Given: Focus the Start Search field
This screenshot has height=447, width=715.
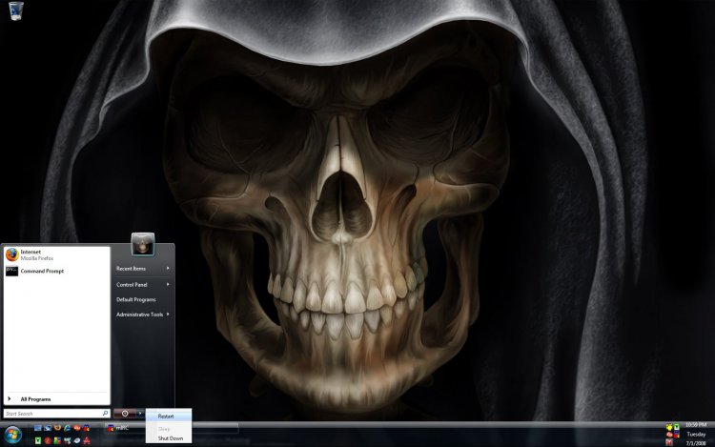Looking at the screenshot, I should click(56, 414).
